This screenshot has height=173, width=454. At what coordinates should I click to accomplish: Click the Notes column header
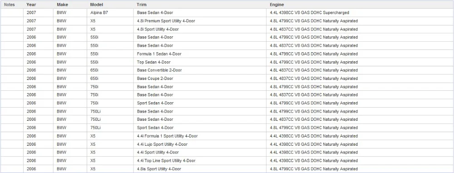pyautogui.click(x=9, y=5)
